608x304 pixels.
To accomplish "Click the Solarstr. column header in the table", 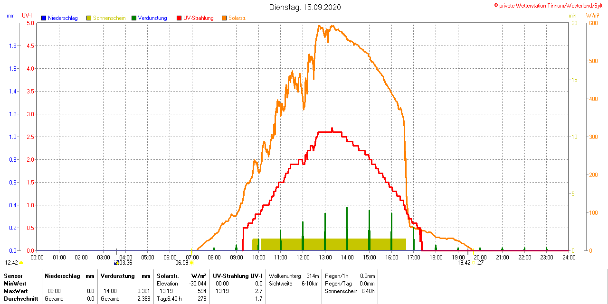I will tap(167, 276).
